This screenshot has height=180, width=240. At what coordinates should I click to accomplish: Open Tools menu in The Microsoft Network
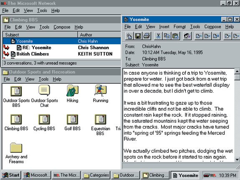pos(42,10)
